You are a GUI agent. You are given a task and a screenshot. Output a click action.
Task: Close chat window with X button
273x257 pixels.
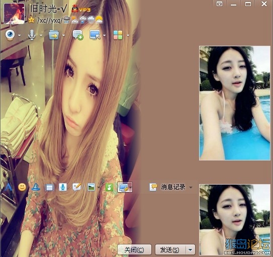coord(264,4)
